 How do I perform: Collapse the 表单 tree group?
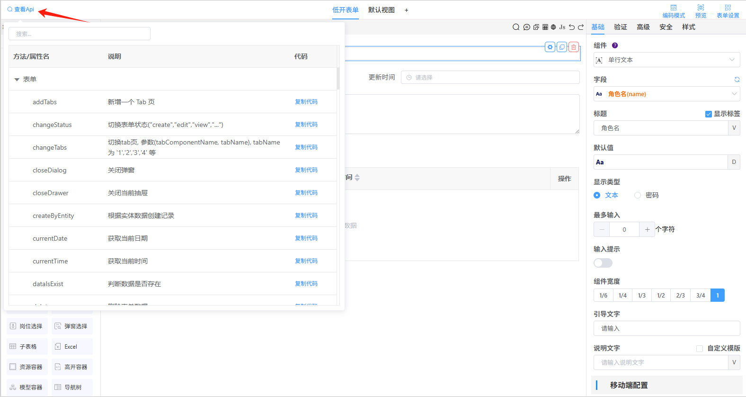pyautogui.click(x=17, y=80)
